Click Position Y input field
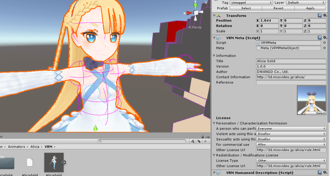330x176 pixels. click(x=293, y=20)
